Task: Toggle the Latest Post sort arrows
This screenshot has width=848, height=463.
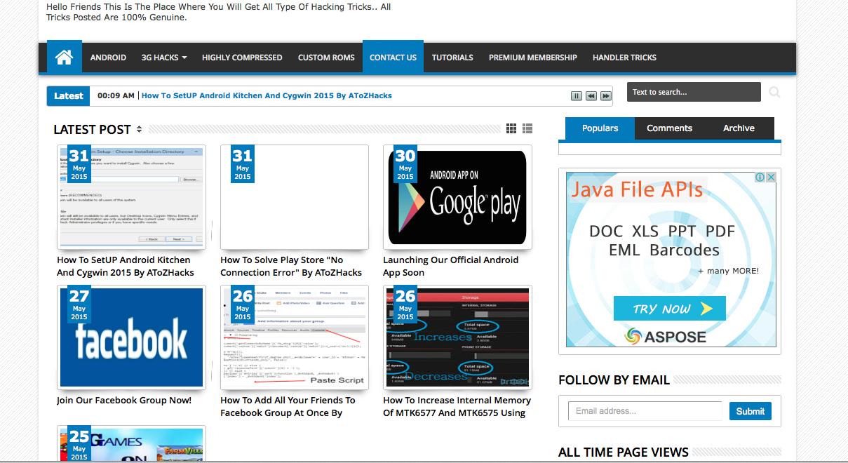Action: pos(139,129)
